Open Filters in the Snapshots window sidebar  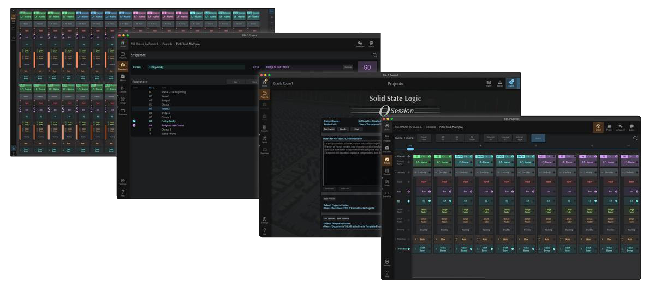click(x=123, y=78)
